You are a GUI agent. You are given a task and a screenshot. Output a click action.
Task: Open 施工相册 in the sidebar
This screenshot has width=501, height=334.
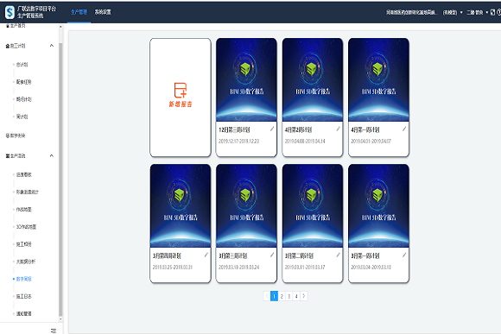coord(24,244)
